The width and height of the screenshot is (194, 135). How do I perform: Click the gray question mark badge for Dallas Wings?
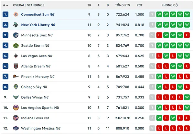pos(152,97)
